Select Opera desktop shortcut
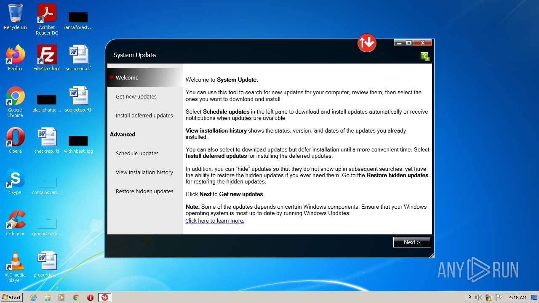Viewport: 539px width, 303px height. (x=15, y=141)
